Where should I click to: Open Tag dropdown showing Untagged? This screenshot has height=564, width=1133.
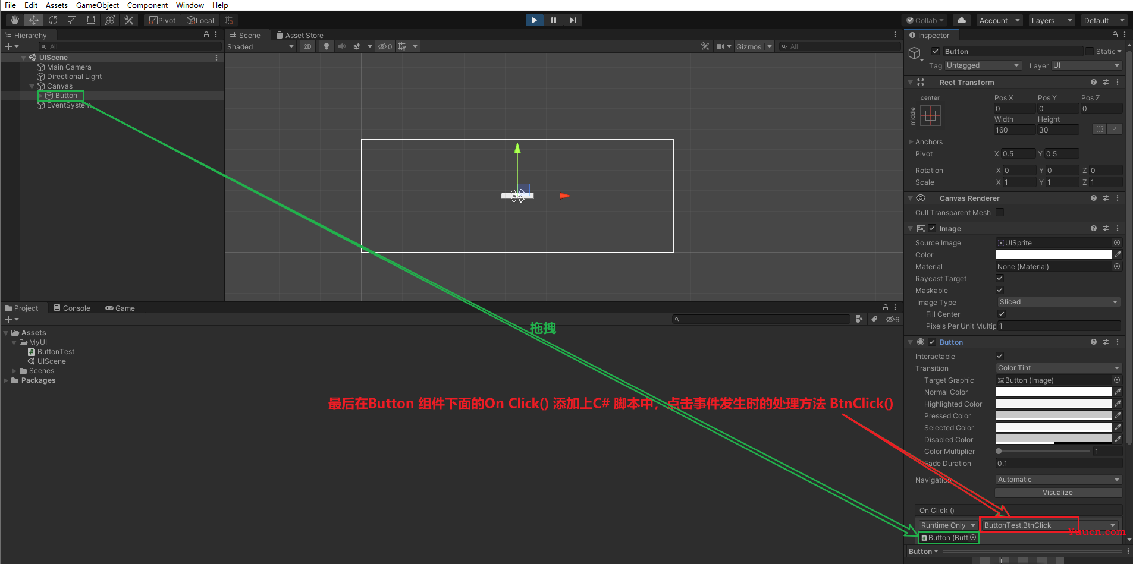[983, 65]
